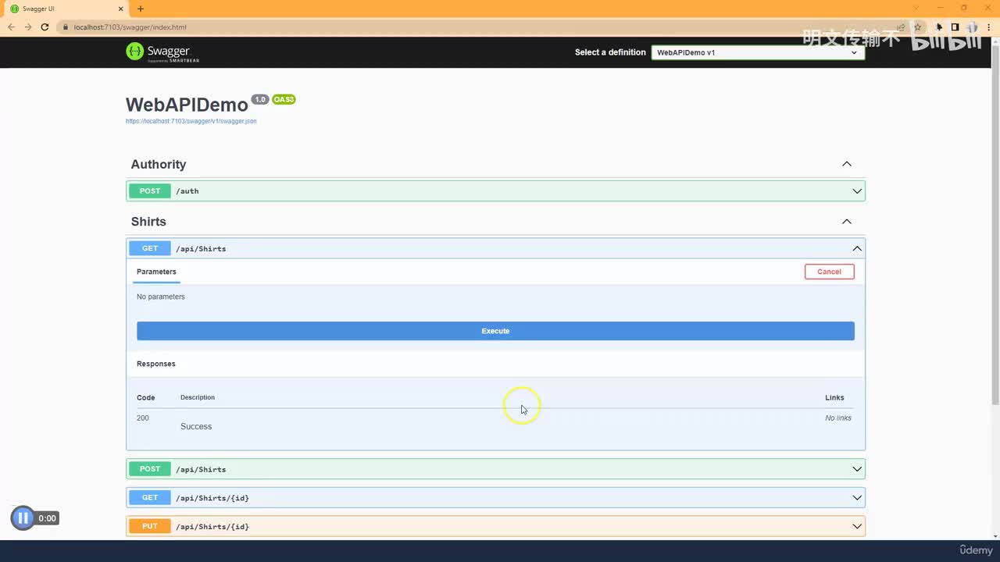Click the Responses heading
This screenshot has height=562, width=1000.
(156, 364)
